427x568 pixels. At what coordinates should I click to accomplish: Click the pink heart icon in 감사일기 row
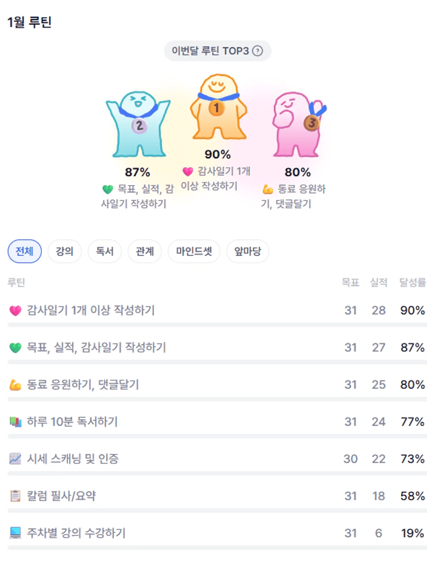[15, 311]
